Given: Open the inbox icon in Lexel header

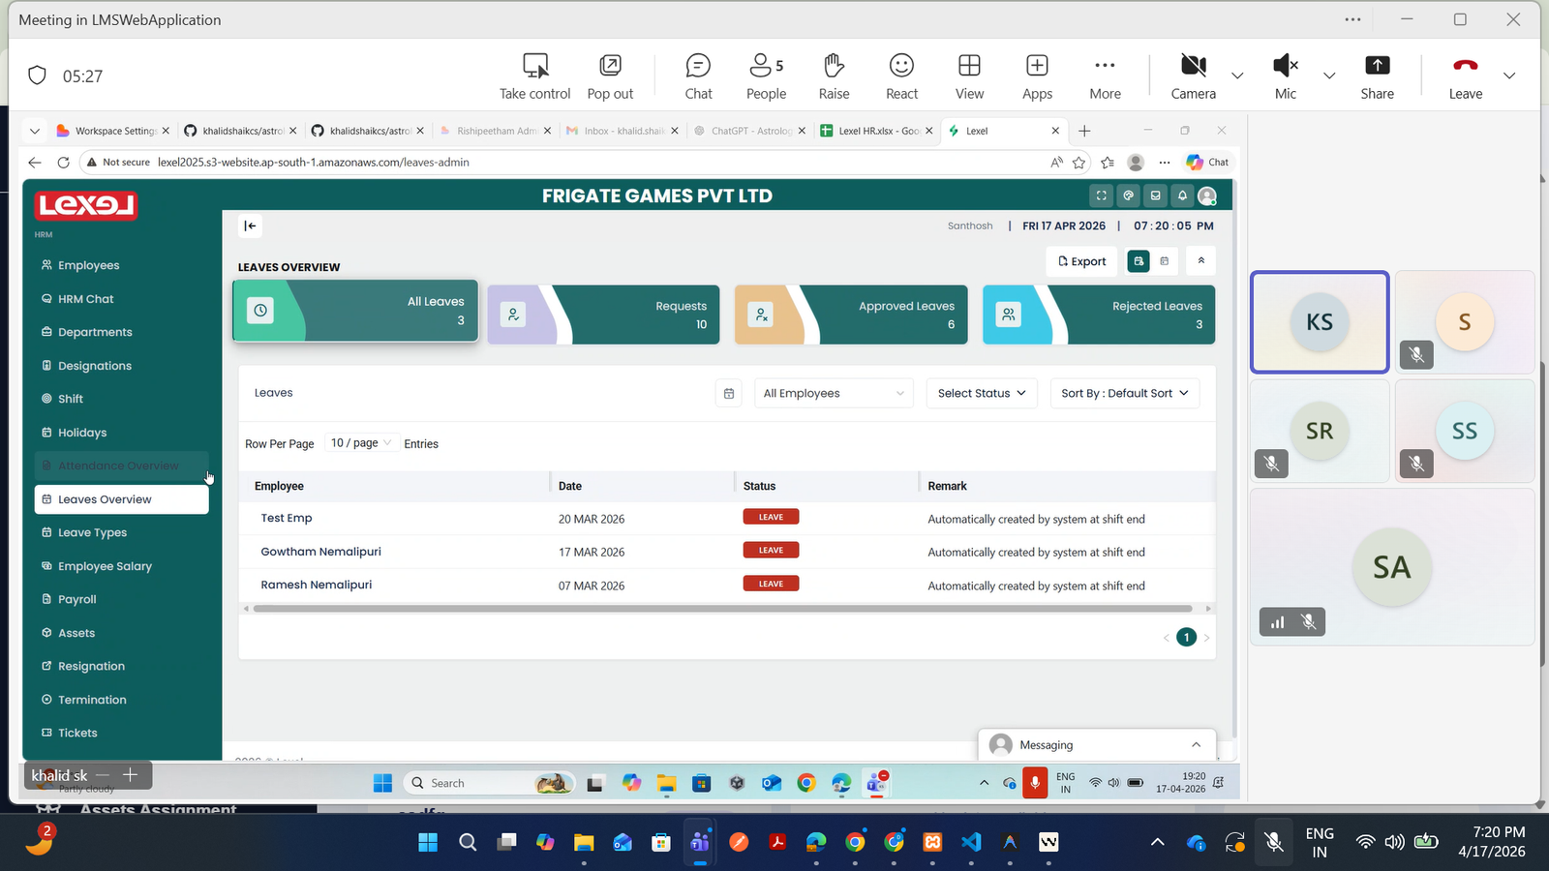Looking at the screenshot, I should 1155,195.
